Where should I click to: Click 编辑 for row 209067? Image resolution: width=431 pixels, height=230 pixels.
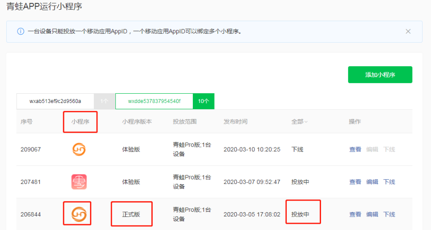coord(372,149)
